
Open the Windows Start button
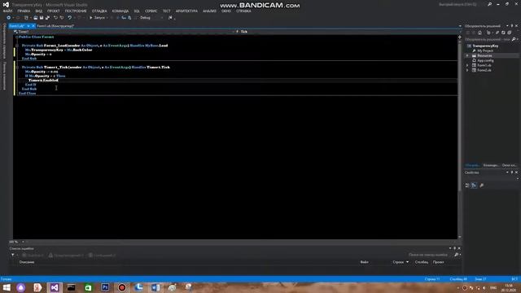[7, 287]
